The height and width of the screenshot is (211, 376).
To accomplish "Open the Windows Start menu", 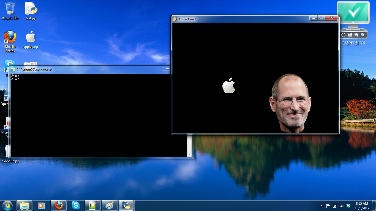I will (7, 206).
